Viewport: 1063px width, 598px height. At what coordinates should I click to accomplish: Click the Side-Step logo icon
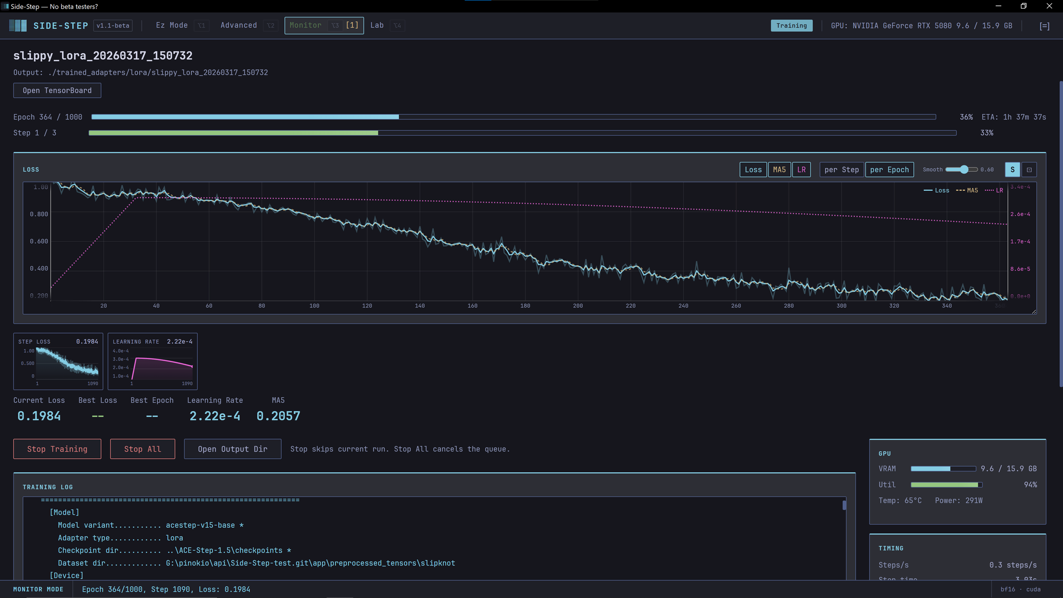coord(18,26)
